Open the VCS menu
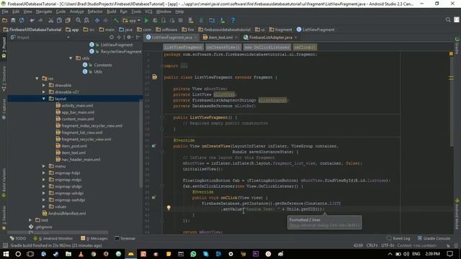Screen dimensions: 461x259 (148, 12)
